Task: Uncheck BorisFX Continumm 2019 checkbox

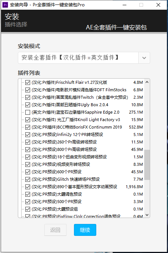Action: pyautogui.click(x=28, y=127)
